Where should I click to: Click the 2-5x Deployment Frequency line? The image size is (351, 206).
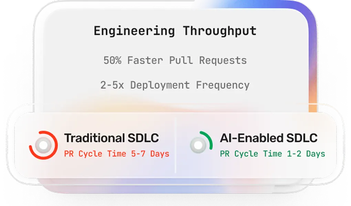click(x=175, y=85)
